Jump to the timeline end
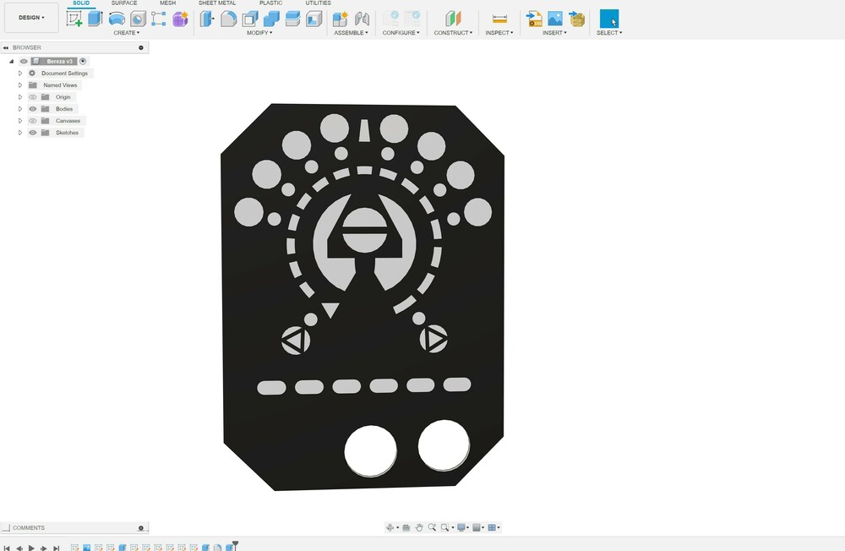This screenshot has width=845, height=551. coord(56,548)
